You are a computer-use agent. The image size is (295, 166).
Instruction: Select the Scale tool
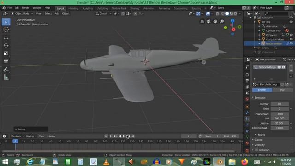pyautogui.click(x=6, y=53)
